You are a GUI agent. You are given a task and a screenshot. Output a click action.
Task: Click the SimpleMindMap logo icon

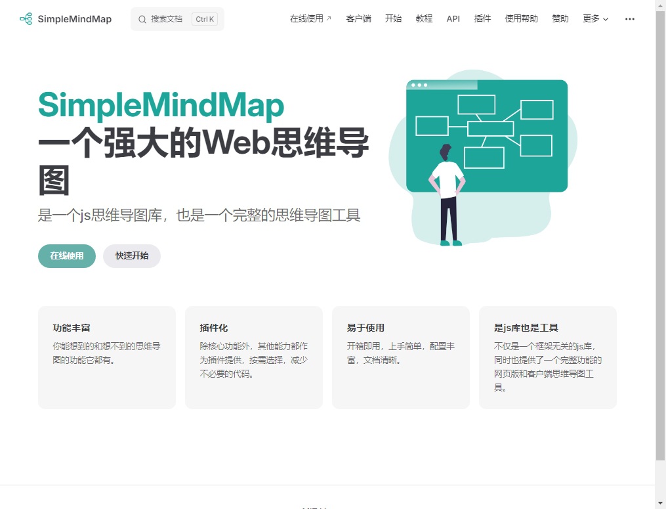[26, 19]
